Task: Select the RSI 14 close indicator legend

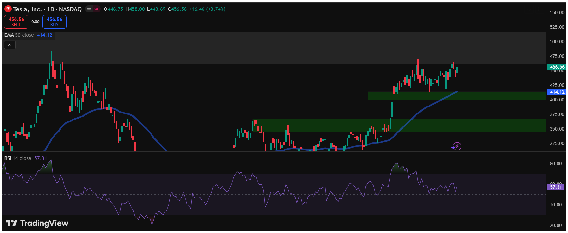Action: 18,158
